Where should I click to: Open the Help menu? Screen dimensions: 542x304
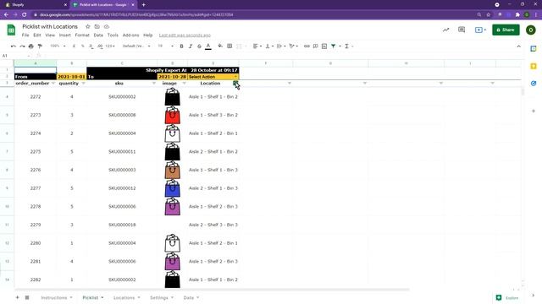point(148,35)
